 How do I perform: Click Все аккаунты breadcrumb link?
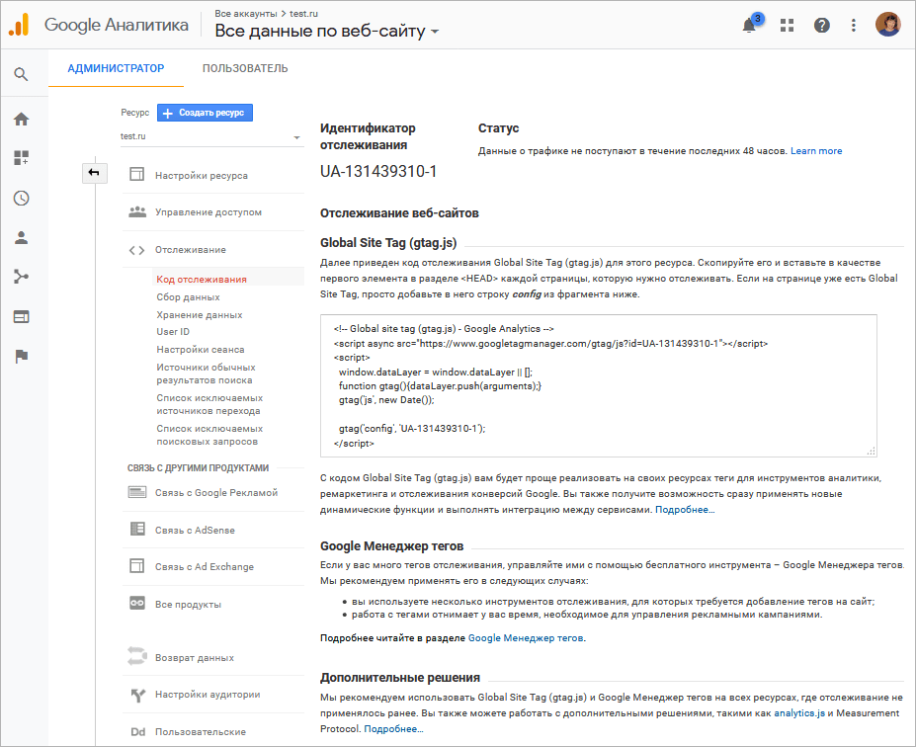tap(246, 14)
